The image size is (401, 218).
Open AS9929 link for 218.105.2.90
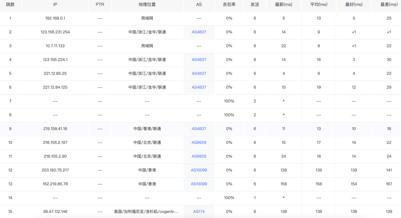pos(199,156)
